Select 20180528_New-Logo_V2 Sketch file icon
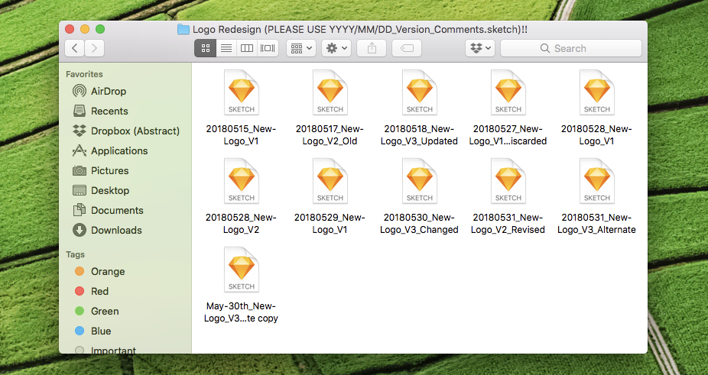 click(x=242, y=181)
